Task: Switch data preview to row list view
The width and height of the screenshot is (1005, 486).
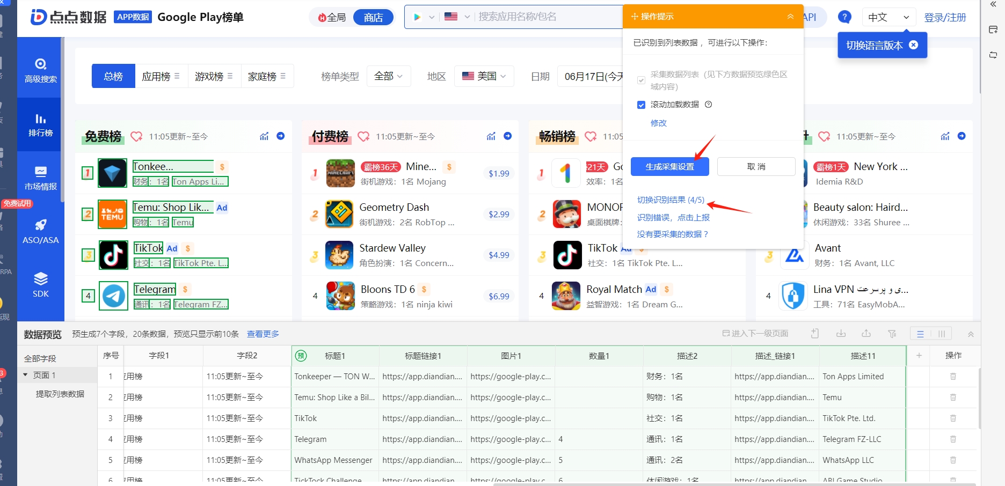Action: point(920,334)
